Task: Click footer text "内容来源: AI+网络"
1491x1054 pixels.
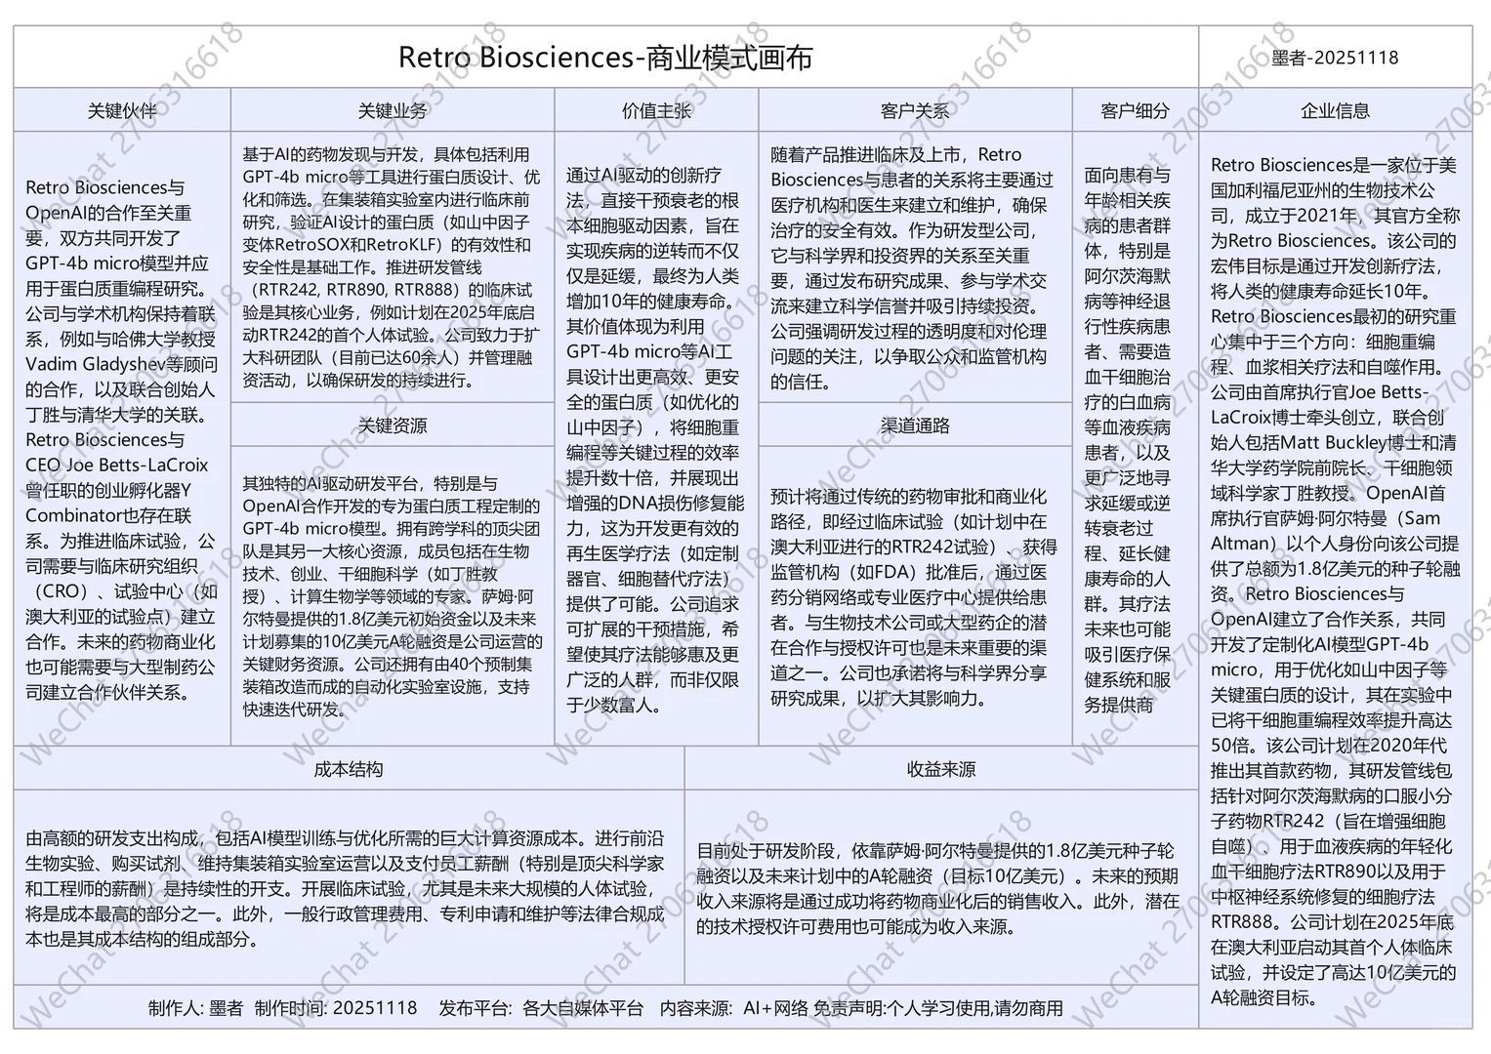Action: pyautogui.click(x=733, y=1008)
